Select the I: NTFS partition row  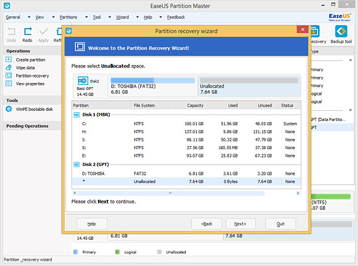pyautogui.click(x=186, y=140)
